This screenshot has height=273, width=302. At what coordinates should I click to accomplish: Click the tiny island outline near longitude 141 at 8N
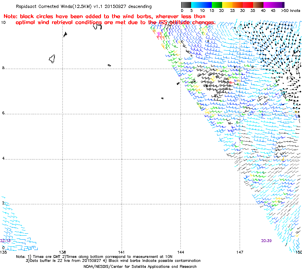(x=109, y=65)
